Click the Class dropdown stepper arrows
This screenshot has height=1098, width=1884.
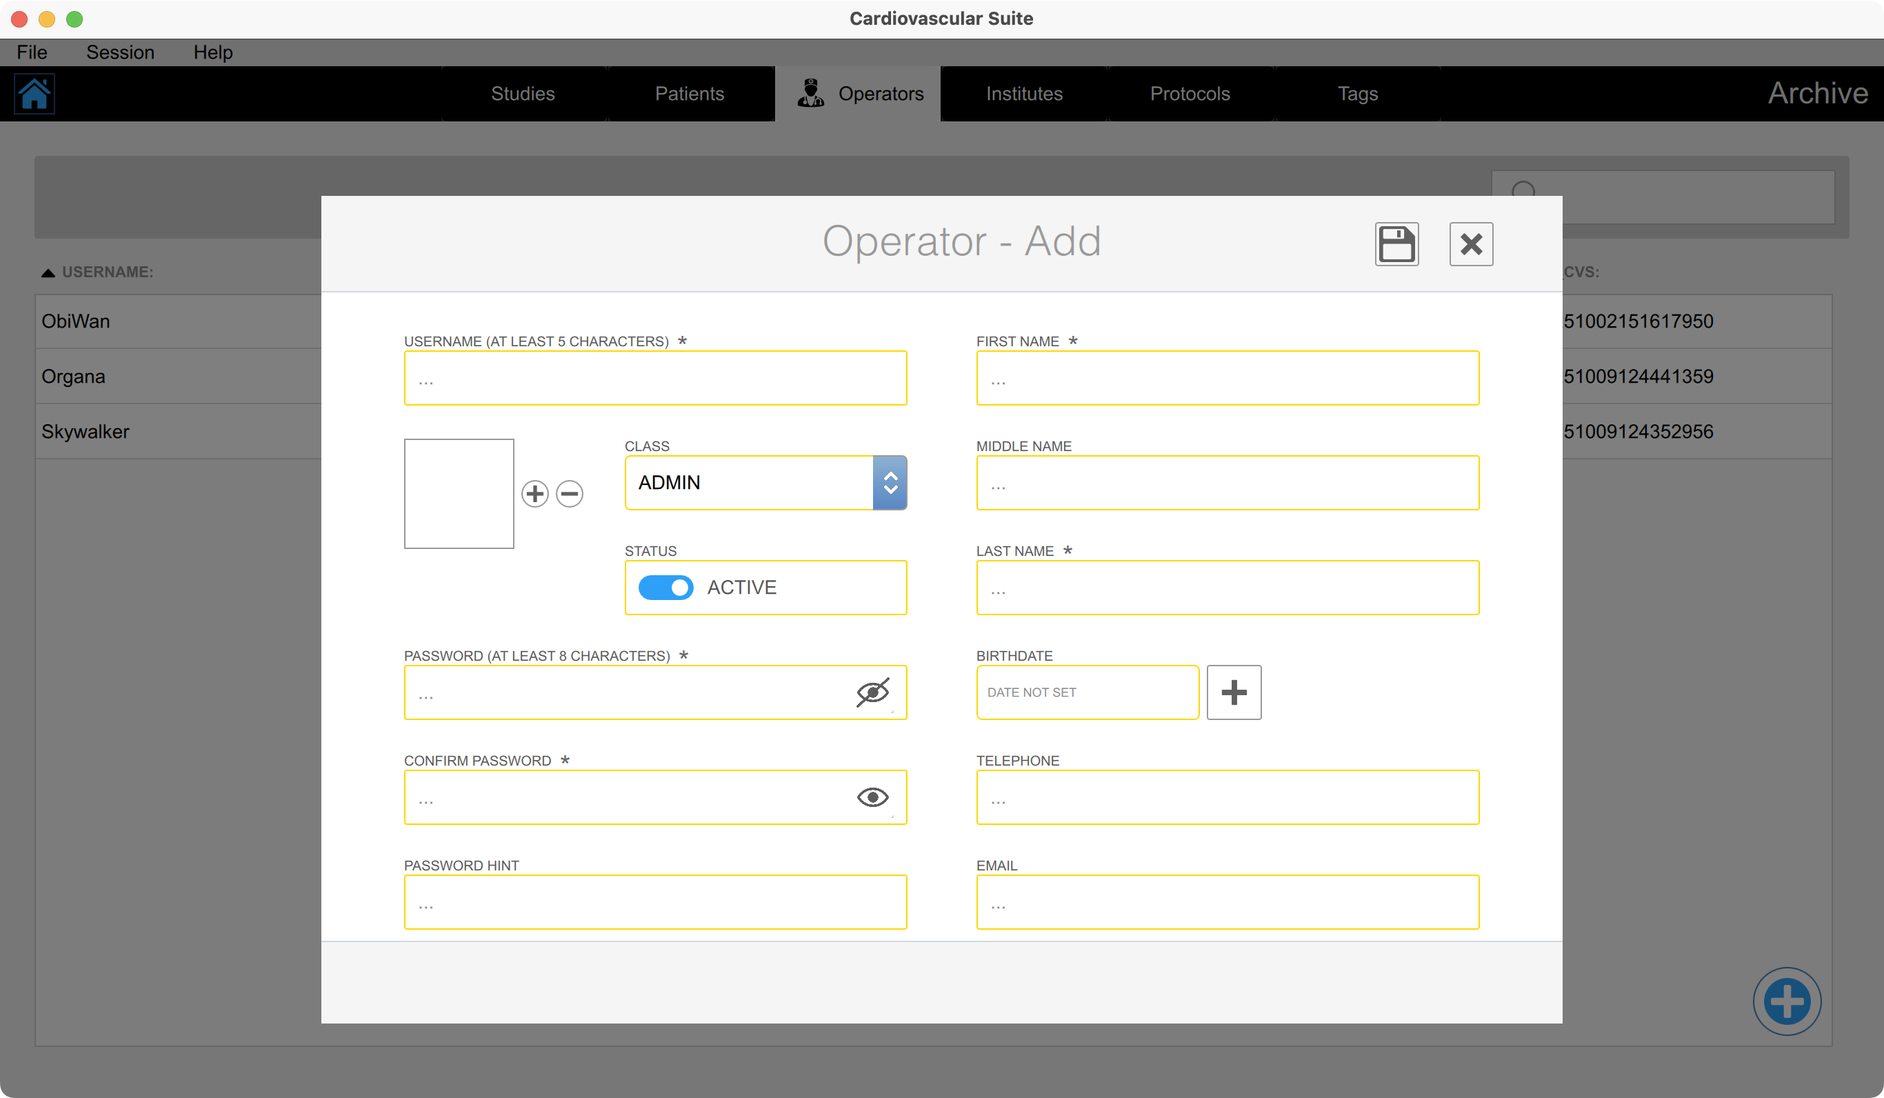(x=890, y=482)
